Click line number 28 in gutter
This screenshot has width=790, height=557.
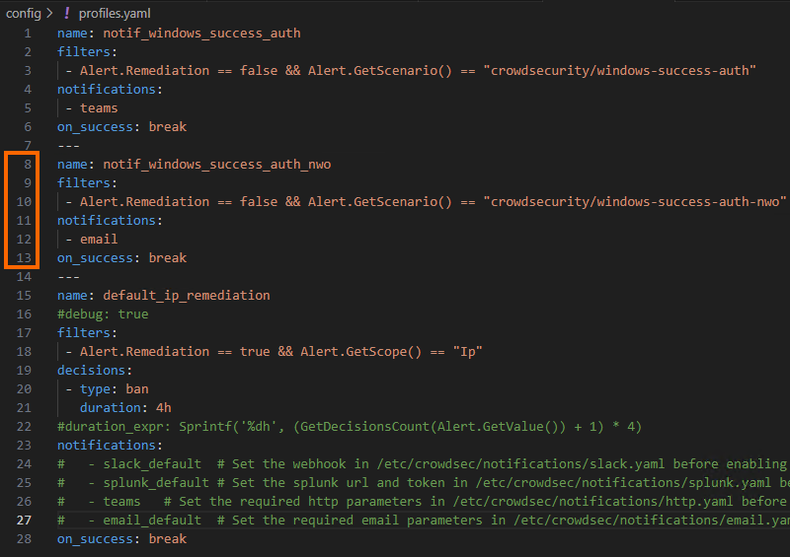[26, 538]
